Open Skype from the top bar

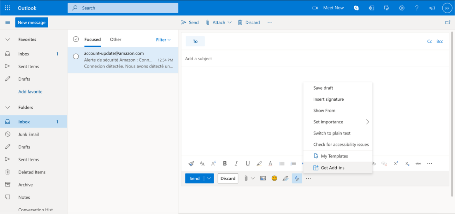tap(356, 8)
